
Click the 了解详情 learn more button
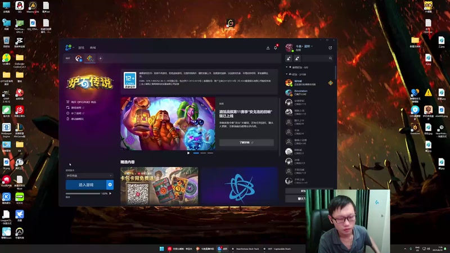pos(246,143)
